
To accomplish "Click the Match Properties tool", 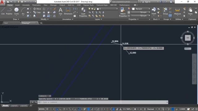I will [123, 12].
